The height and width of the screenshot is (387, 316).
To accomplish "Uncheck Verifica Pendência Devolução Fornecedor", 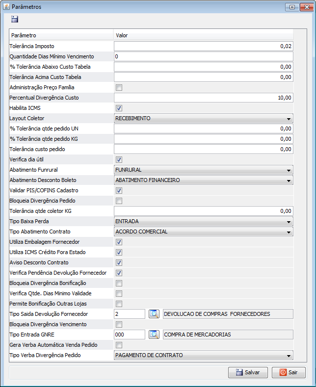I will 119,273.
